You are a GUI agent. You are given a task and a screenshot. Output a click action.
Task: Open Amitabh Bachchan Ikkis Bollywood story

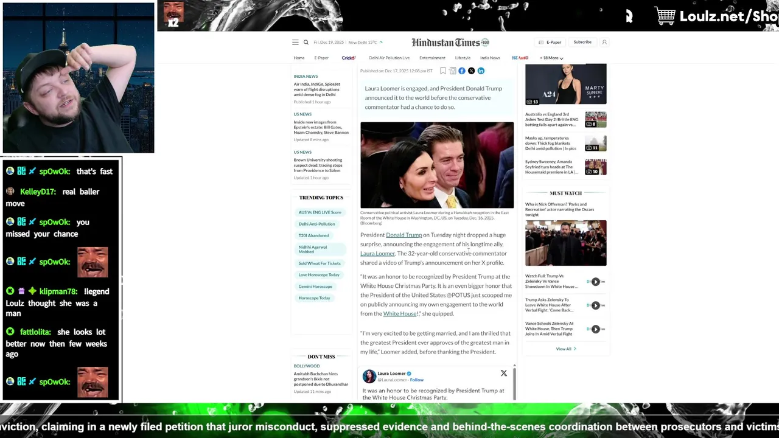tap(321, 379)
